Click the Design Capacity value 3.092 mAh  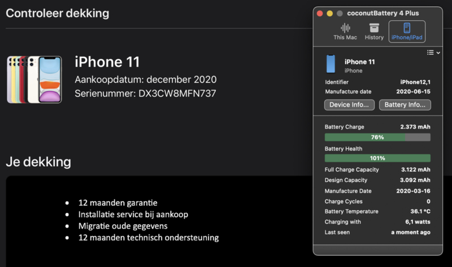(x=415, y=180)
